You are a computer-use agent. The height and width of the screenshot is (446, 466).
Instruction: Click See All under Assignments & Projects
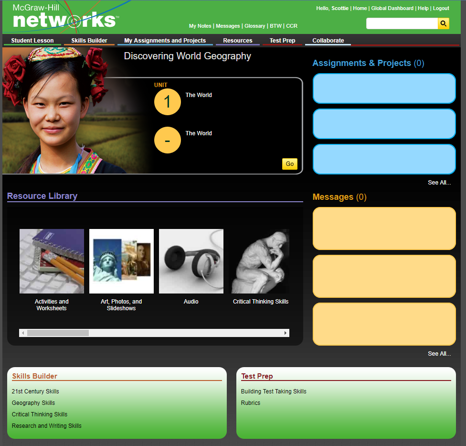[439, 183]
